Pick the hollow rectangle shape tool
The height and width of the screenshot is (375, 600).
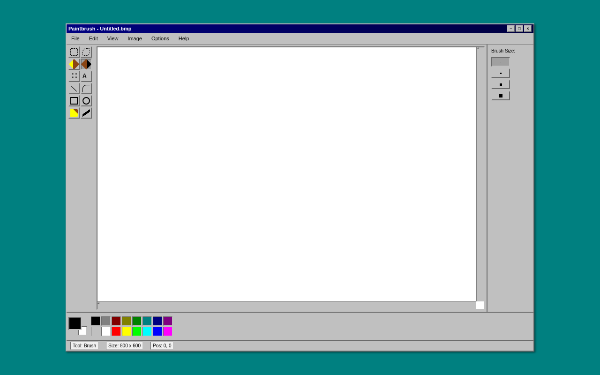click(74, 100)
